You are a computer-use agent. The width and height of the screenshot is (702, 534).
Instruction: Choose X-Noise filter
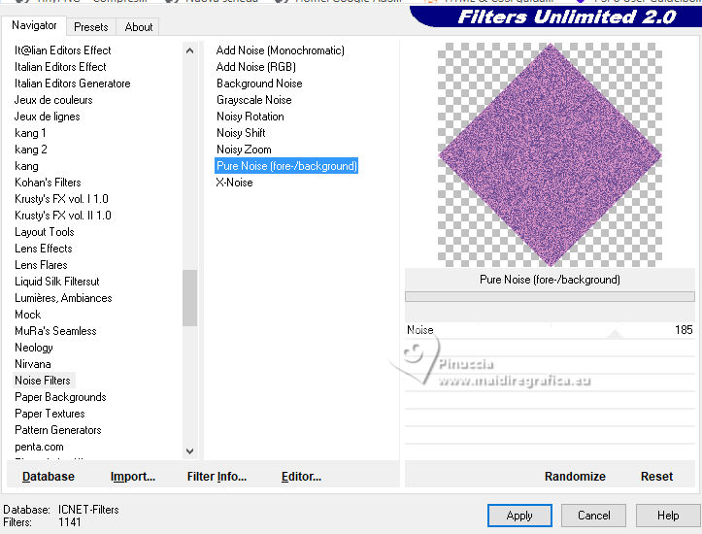coord(234,183)
